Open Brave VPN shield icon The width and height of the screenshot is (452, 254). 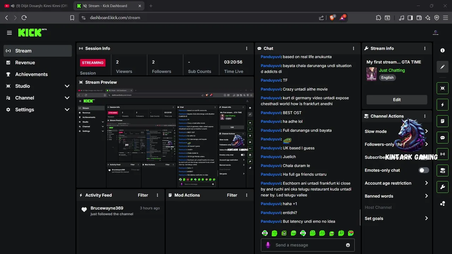tap(437, 18)
